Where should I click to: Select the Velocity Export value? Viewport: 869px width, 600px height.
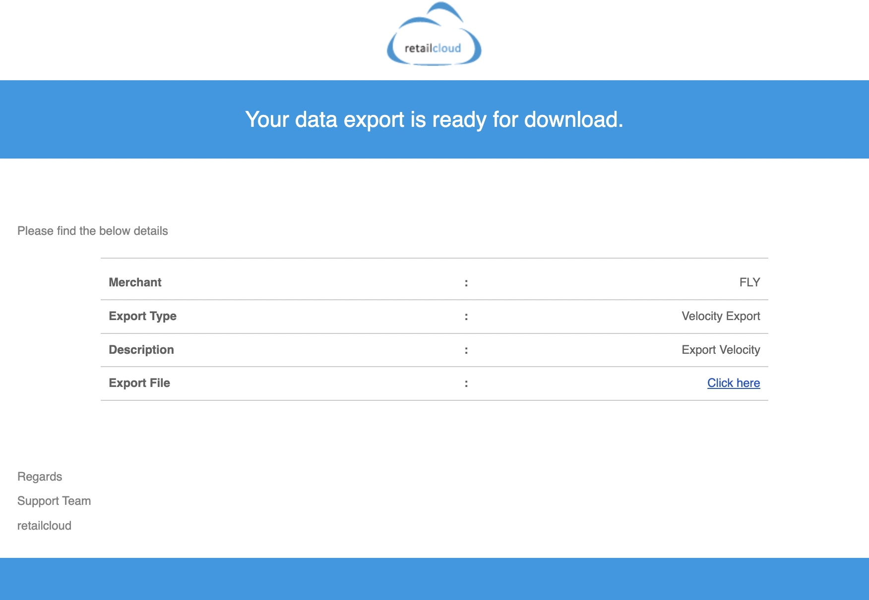tap(721, 316)
